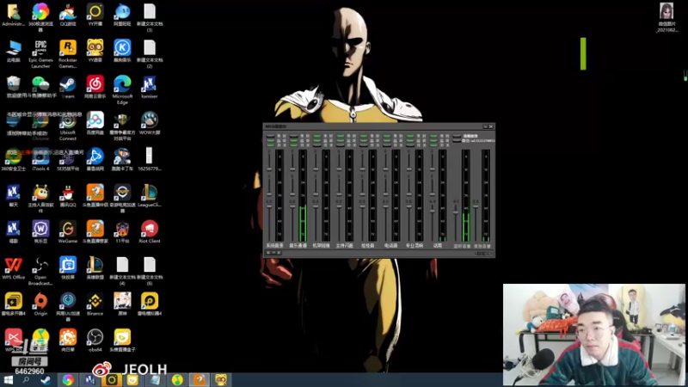Open the Microsoft Edge desktop shortcut
The width and height of the screenshot is (688, 387).
122,89
